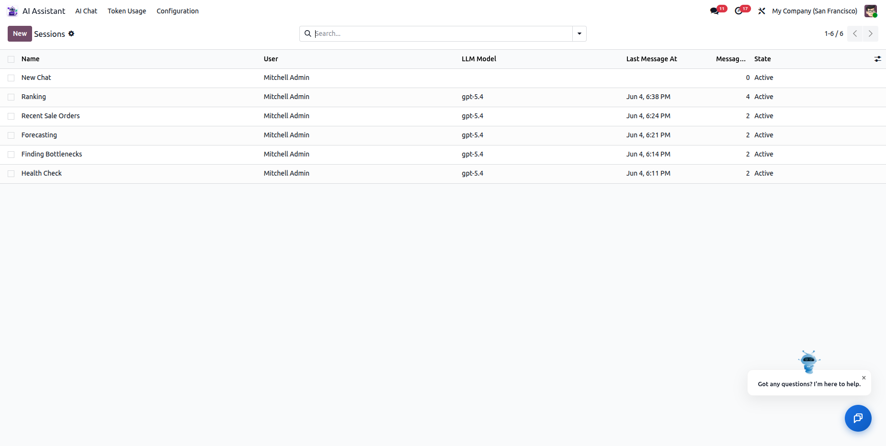Sort by State column header
Viewport: 886px width, 446px height.
(x=762, y=59)
